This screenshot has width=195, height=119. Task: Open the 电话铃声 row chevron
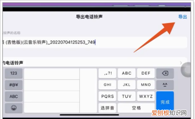click(181, 63)
